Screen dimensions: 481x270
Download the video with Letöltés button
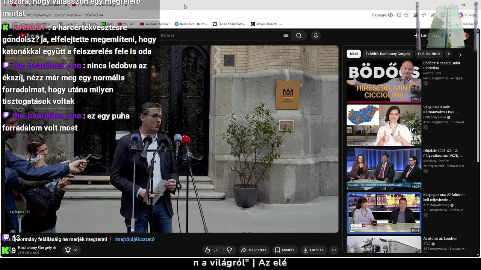click(x=313, y=250)
